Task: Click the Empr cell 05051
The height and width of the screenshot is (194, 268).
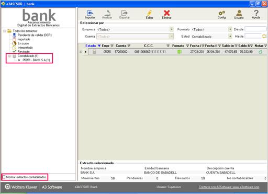Action: coord(107,52)
